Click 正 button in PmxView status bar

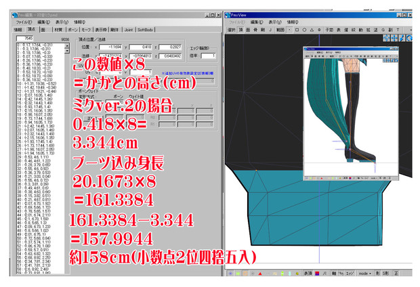pyautogui.click(x=396, y=273)
